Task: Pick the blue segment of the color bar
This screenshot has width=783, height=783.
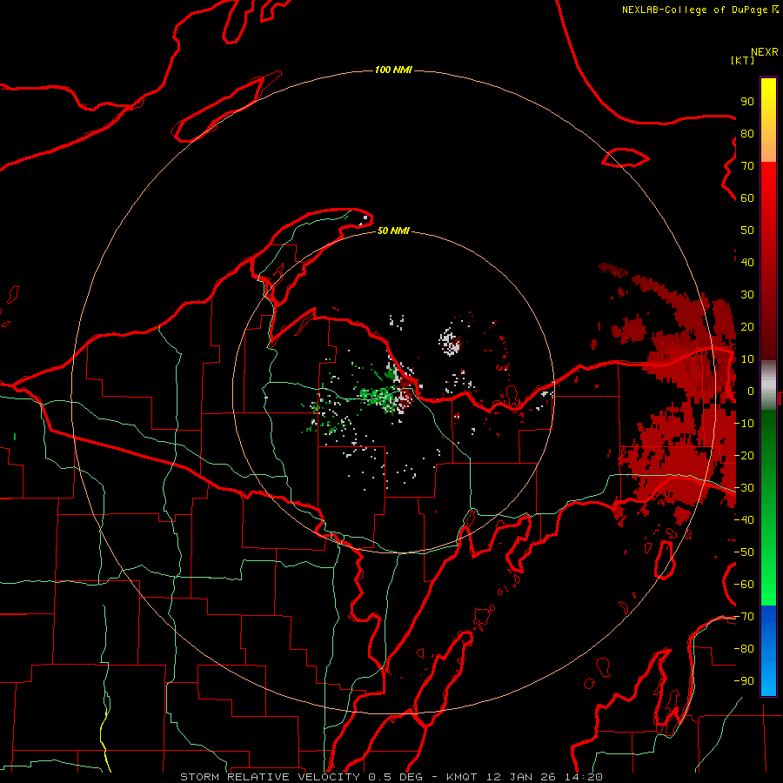Action: [768, 650]
